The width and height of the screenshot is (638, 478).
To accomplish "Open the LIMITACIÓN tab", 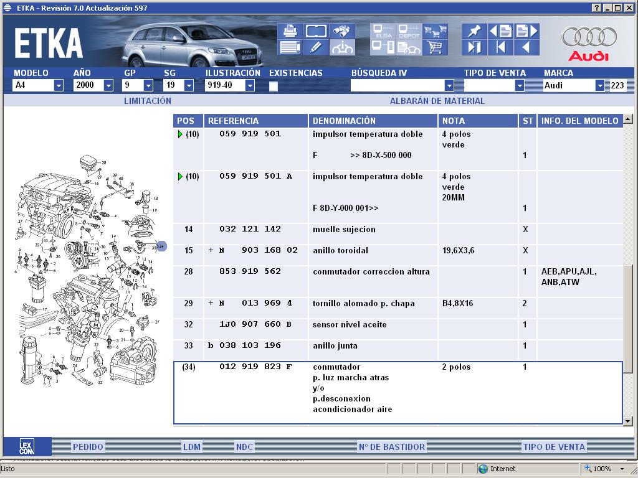I will coord(147,101).
